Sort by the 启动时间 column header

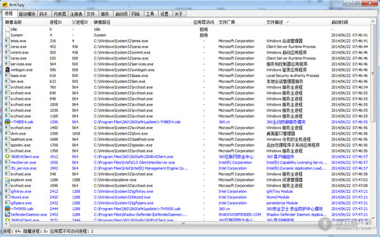point(350,22)
